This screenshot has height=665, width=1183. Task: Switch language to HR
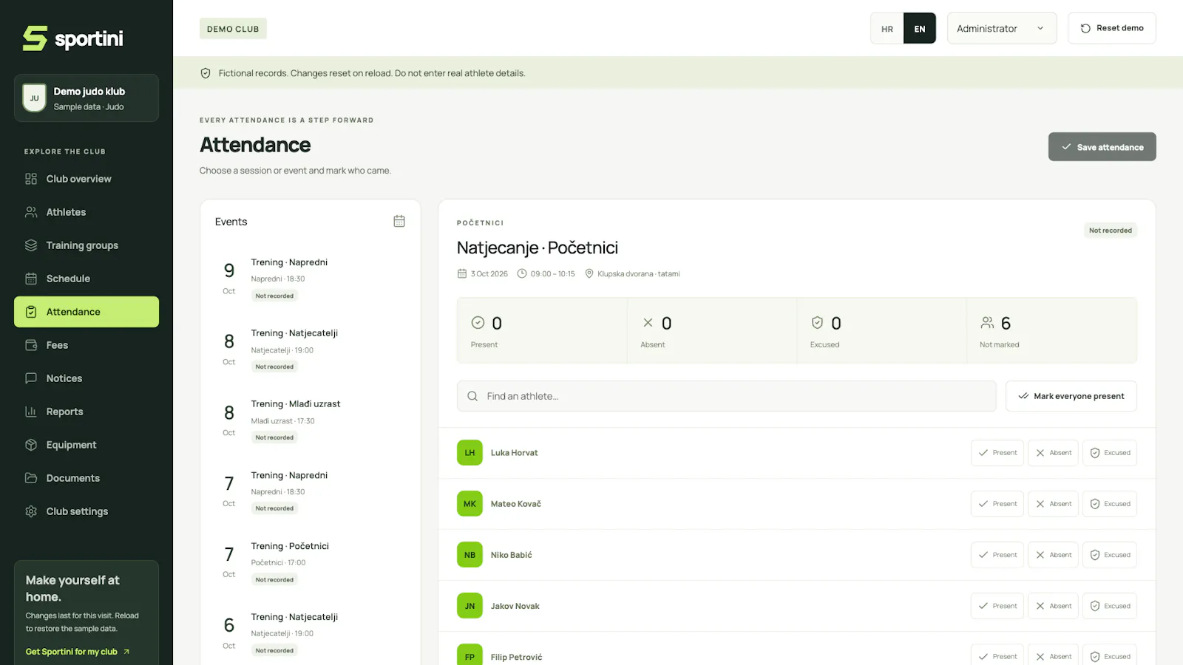(x=887, y=28)
